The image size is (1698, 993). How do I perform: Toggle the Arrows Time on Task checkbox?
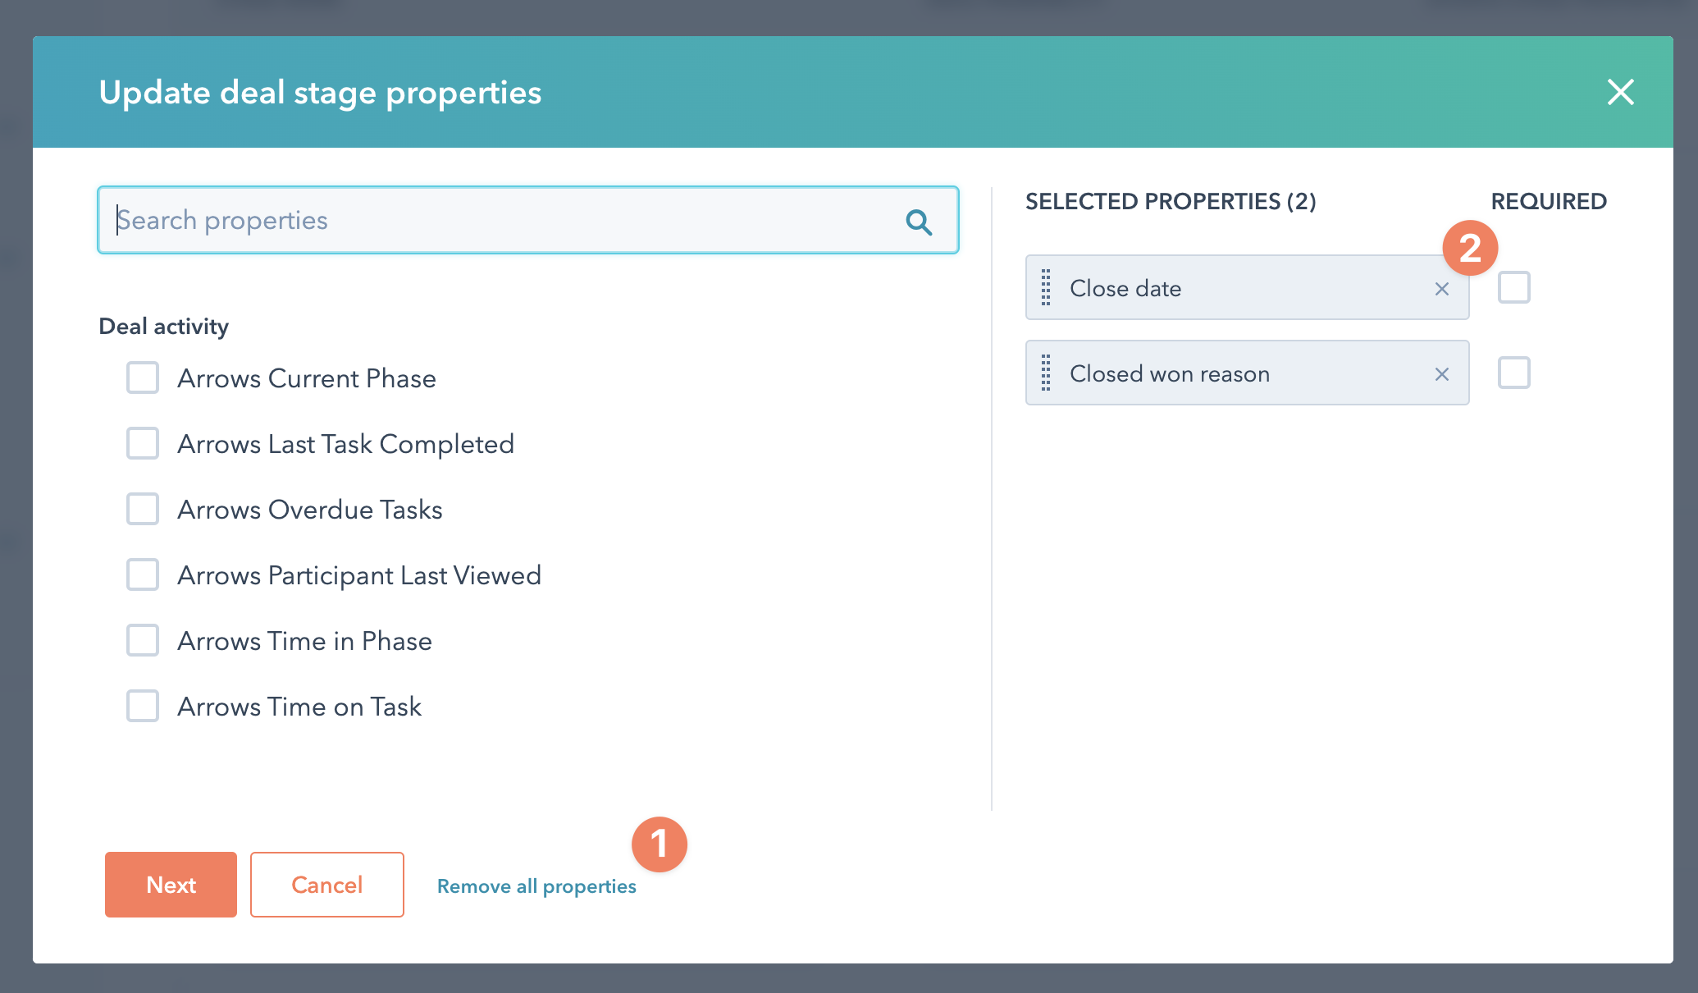143,707
